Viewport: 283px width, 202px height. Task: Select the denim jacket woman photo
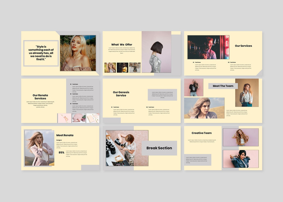pyautogui.click(x=241, y=159)
